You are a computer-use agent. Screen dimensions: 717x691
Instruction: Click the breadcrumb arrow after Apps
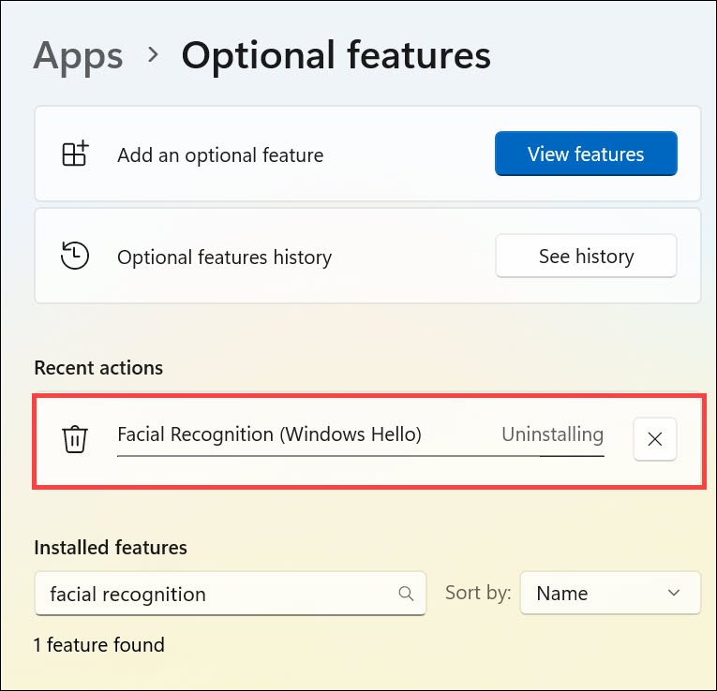click(x=153, y=55)
